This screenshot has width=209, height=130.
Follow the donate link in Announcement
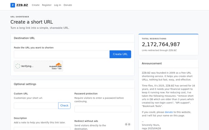coord(169,112)
